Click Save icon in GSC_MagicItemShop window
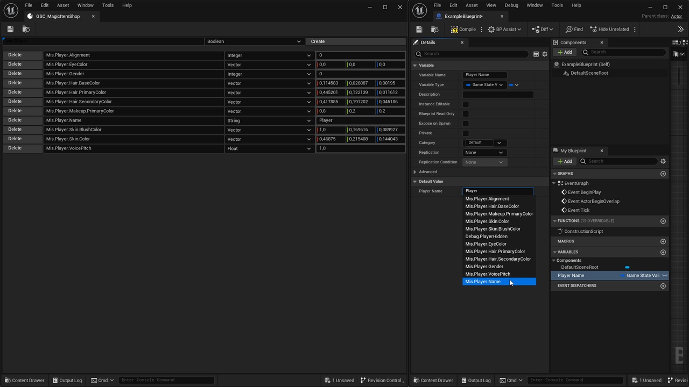Viewport: 689px width, 387px height. point(10,29)
